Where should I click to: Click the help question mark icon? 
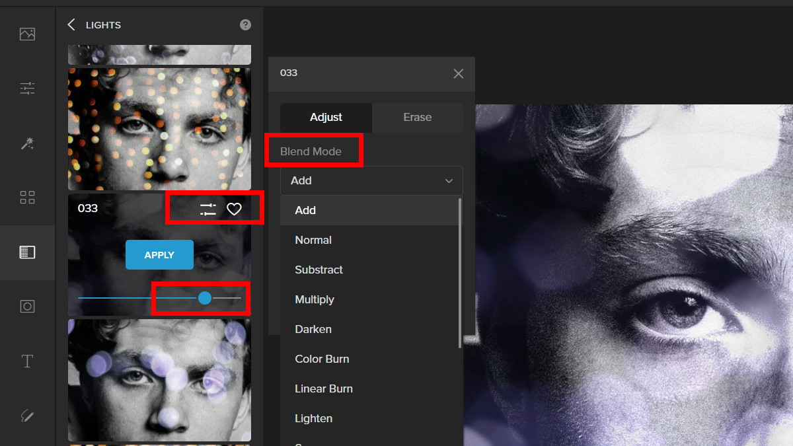(x=245, y=25)
